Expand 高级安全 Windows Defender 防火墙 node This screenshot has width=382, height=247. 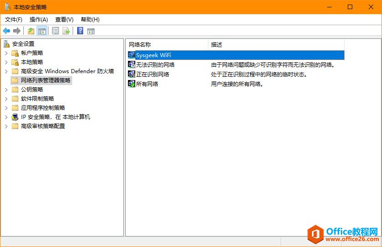(x=6, y=71)
